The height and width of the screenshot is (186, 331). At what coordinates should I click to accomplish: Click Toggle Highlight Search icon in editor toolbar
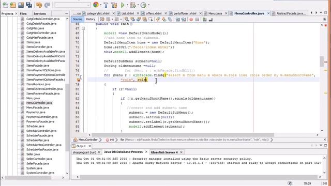pyautogui.click(x=145, y=20)
